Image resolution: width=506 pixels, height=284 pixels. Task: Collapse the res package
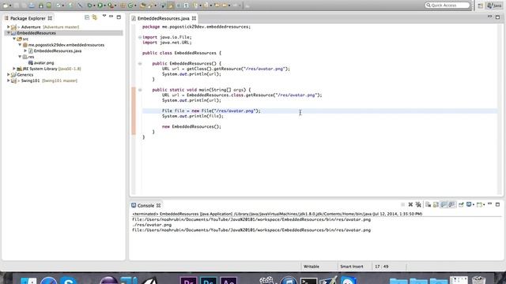coord(20,57)
